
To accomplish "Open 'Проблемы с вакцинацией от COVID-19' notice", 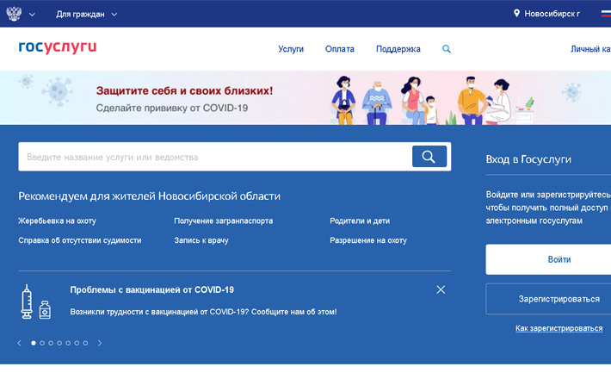I will pos(152,289).
